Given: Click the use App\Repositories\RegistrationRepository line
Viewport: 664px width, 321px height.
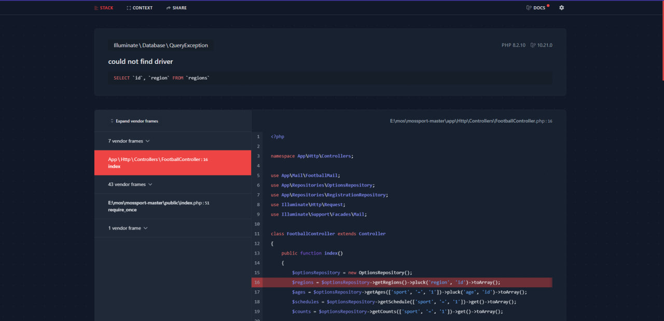Looking at the screenshot, I should pyautogui.click(x=329, y=195).
